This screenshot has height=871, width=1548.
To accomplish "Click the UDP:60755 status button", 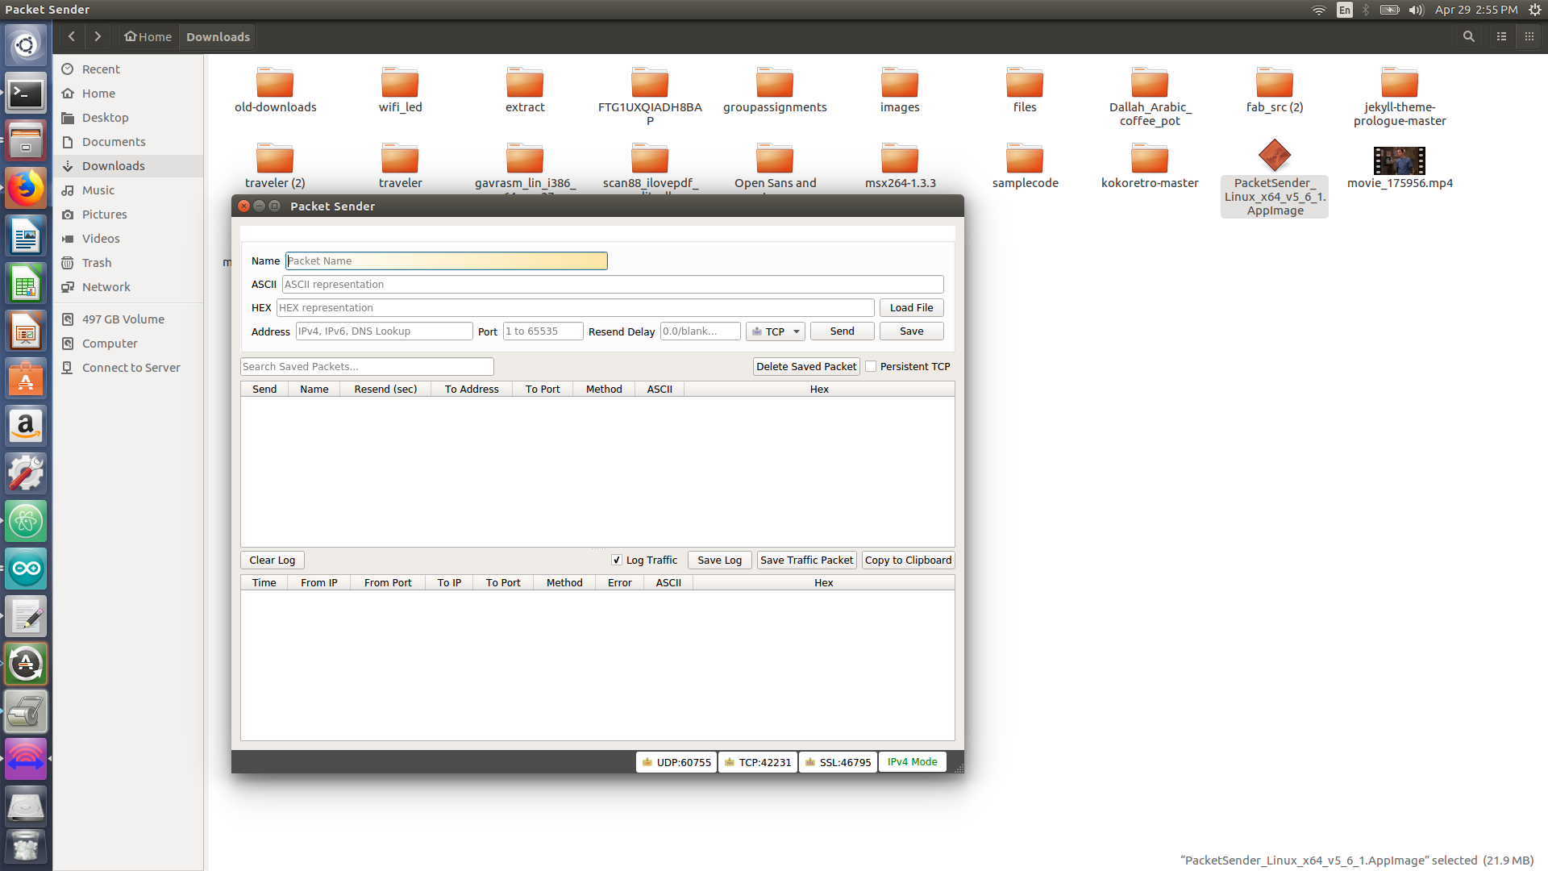I will click(x=676, y=762).
